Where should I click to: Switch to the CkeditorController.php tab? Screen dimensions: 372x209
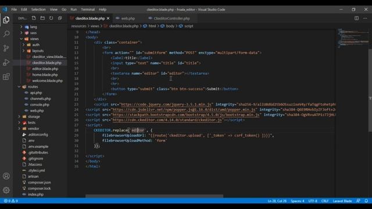171,18
